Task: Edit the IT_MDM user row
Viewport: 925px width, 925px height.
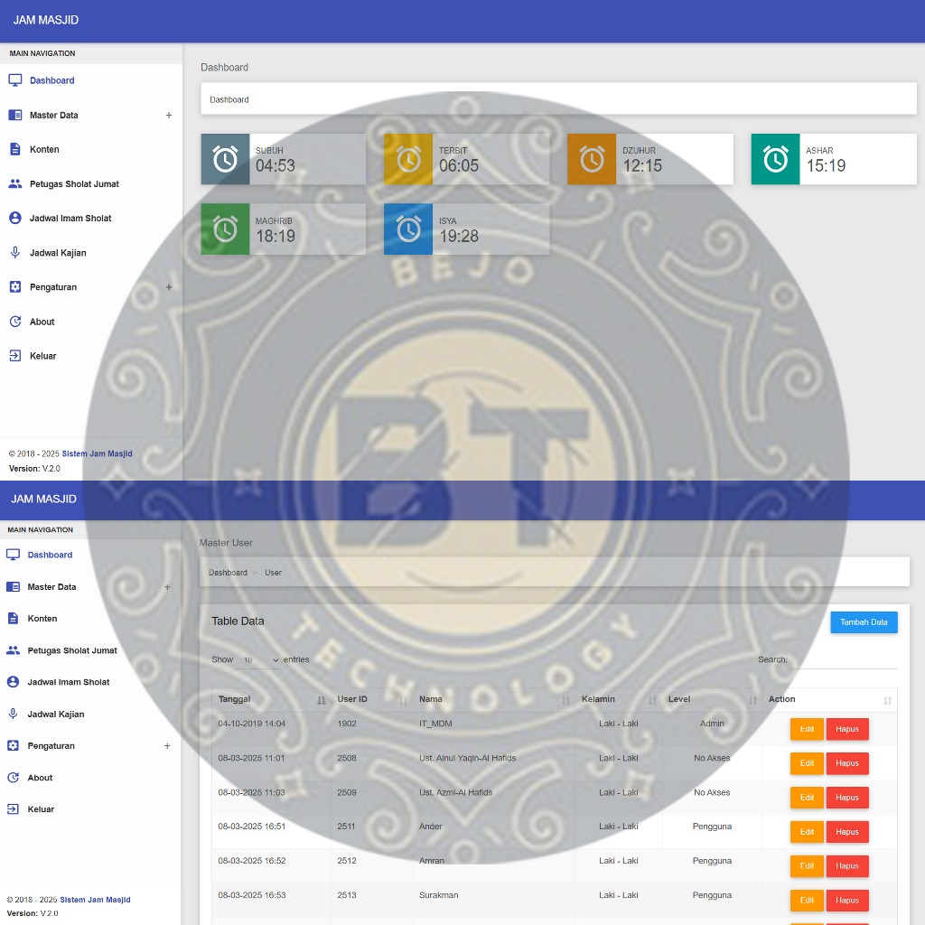Action: tap(807, 729)
